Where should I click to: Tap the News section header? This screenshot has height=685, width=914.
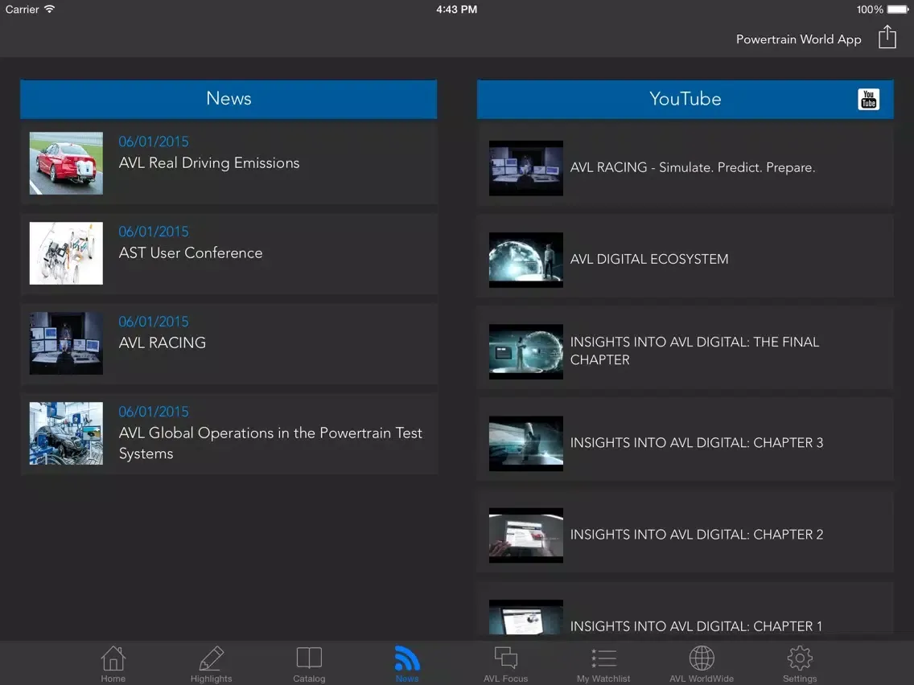(228, 99)
